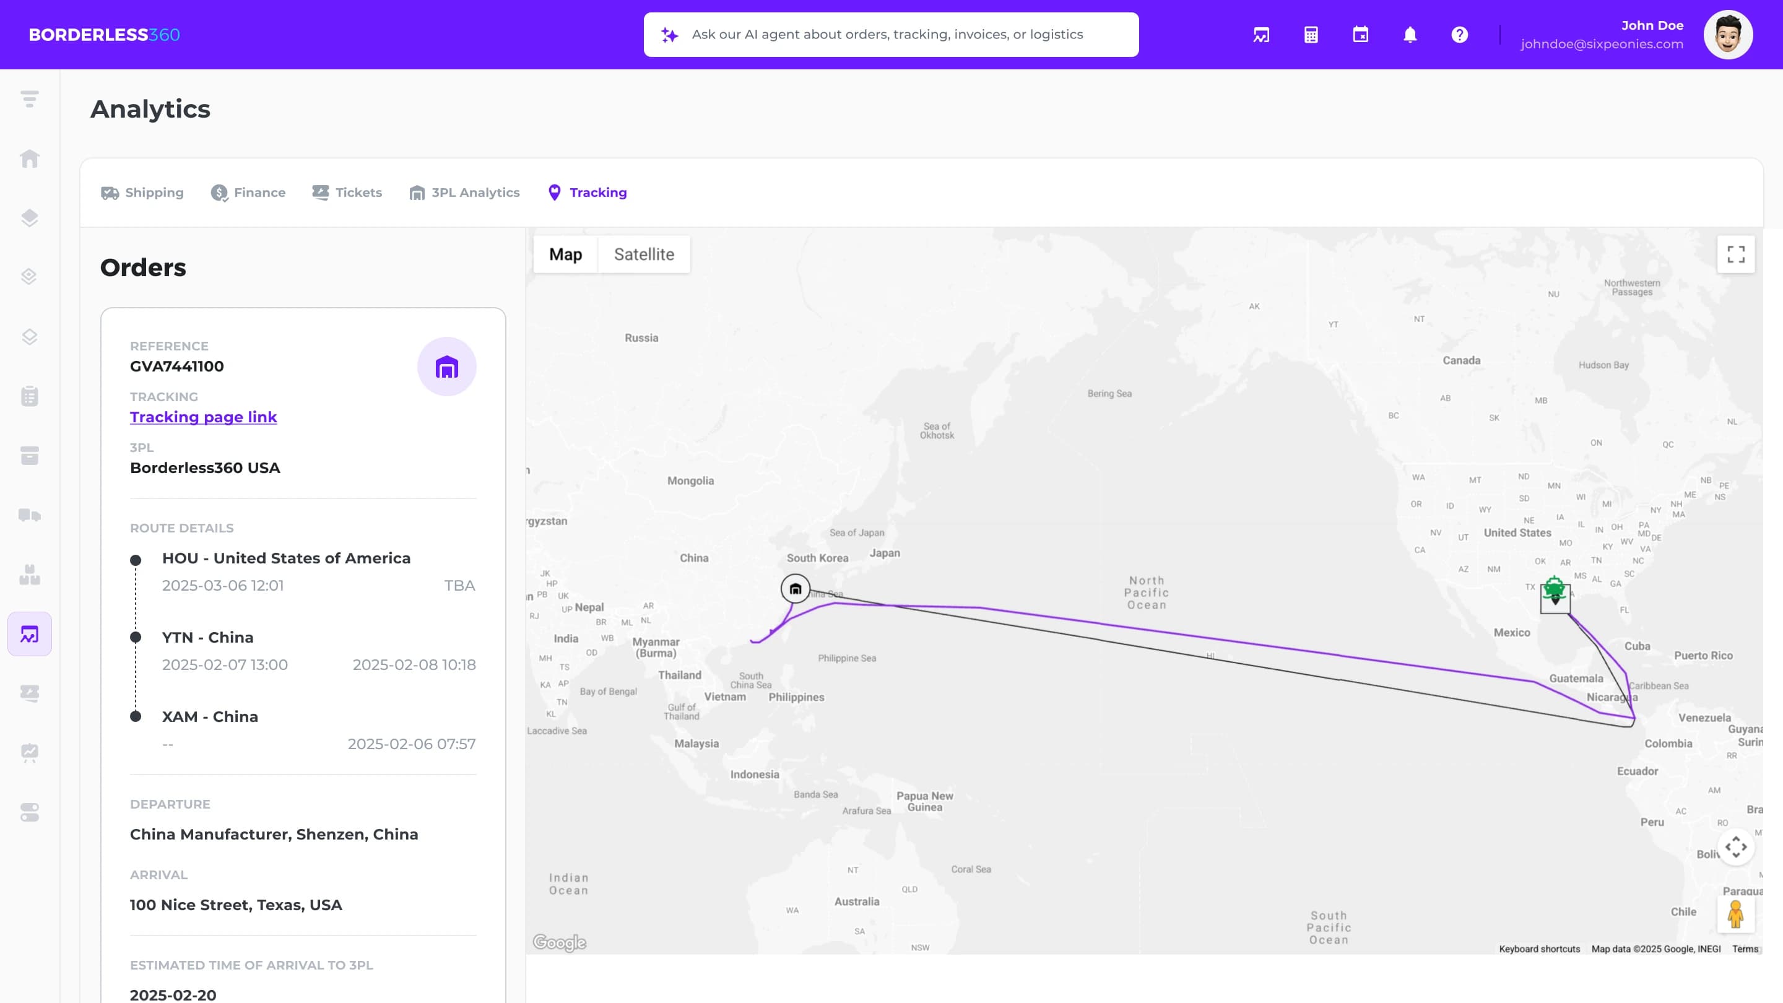
Task: Open the calendar icon in header
Action: (x=1360, y=35)
